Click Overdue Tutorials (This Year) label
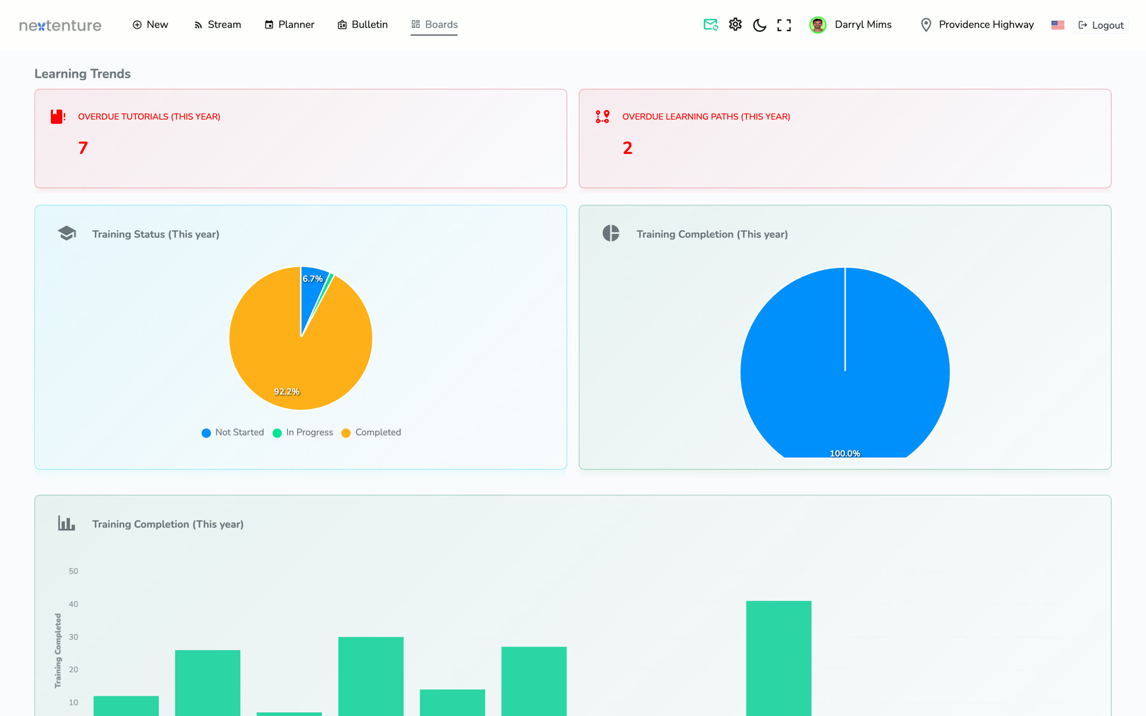 click(x=149, y=116)
